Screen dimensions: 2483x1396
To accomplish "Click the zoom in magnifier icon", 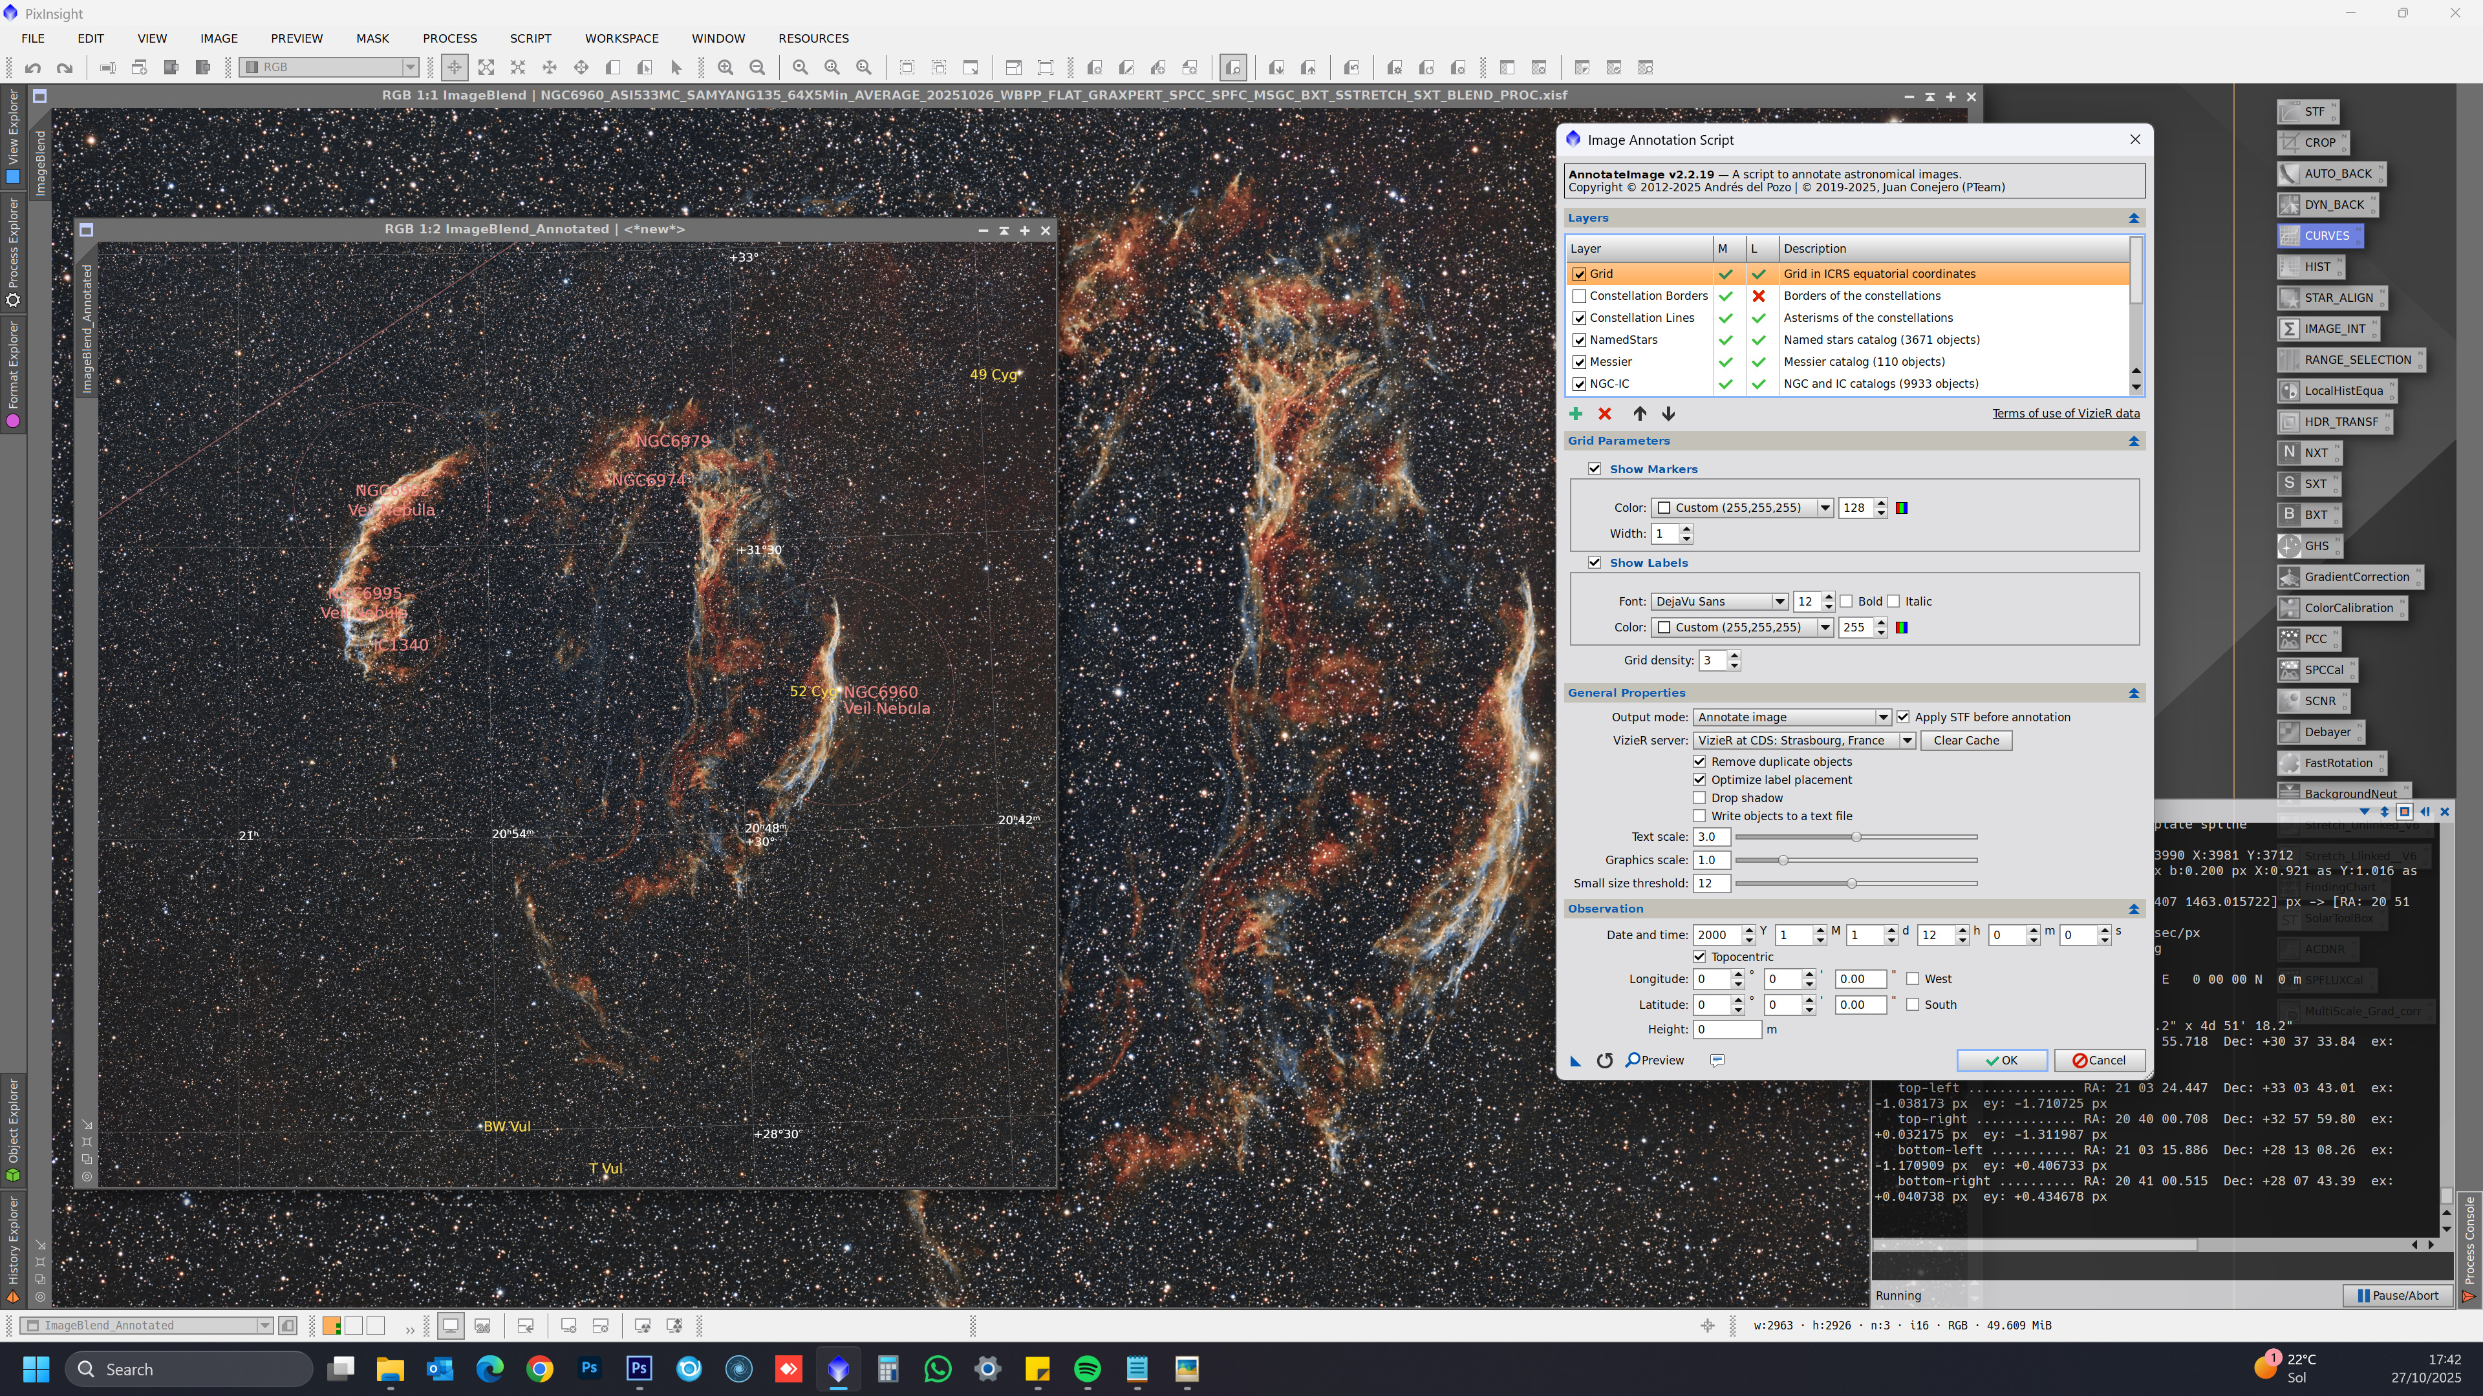I will tap(726, 67).
